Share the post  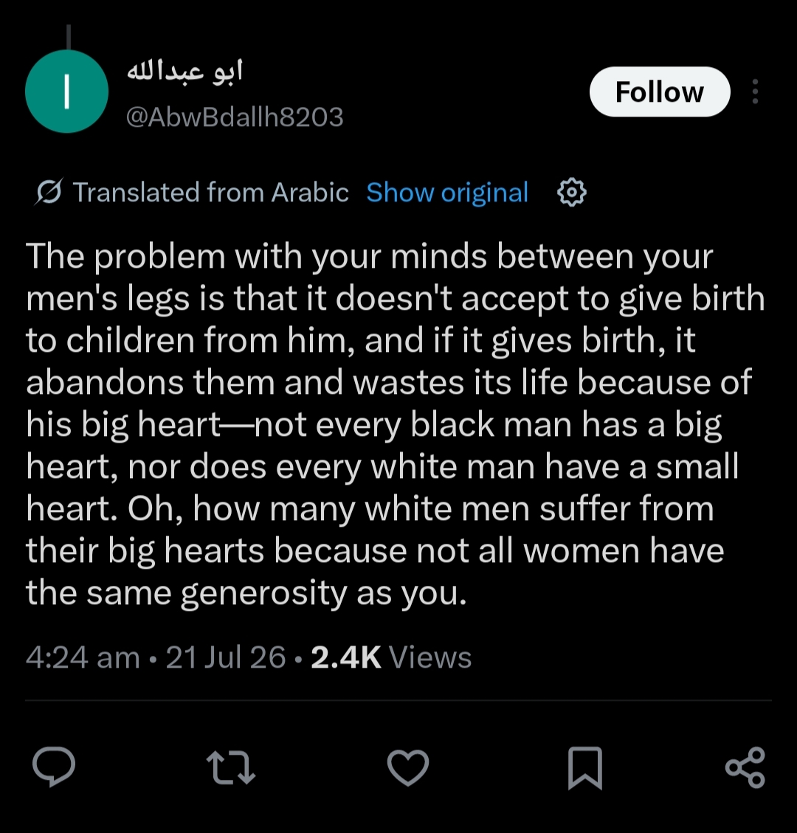coord(745,767)
